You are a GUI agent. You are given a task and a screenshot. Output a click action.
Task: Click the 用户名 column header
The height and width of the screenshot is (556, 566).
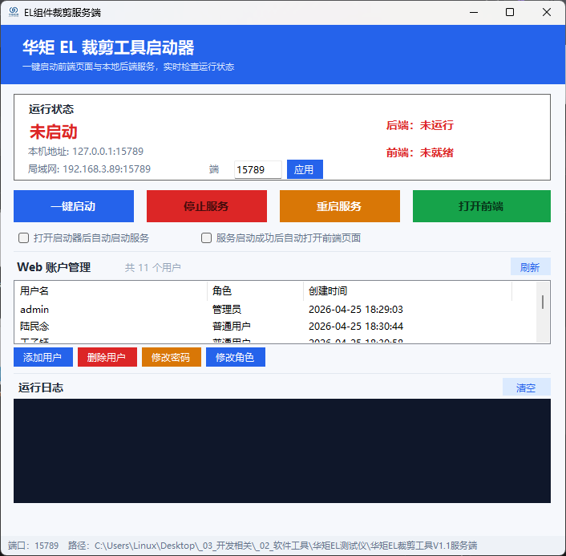(x=111, y=290)
